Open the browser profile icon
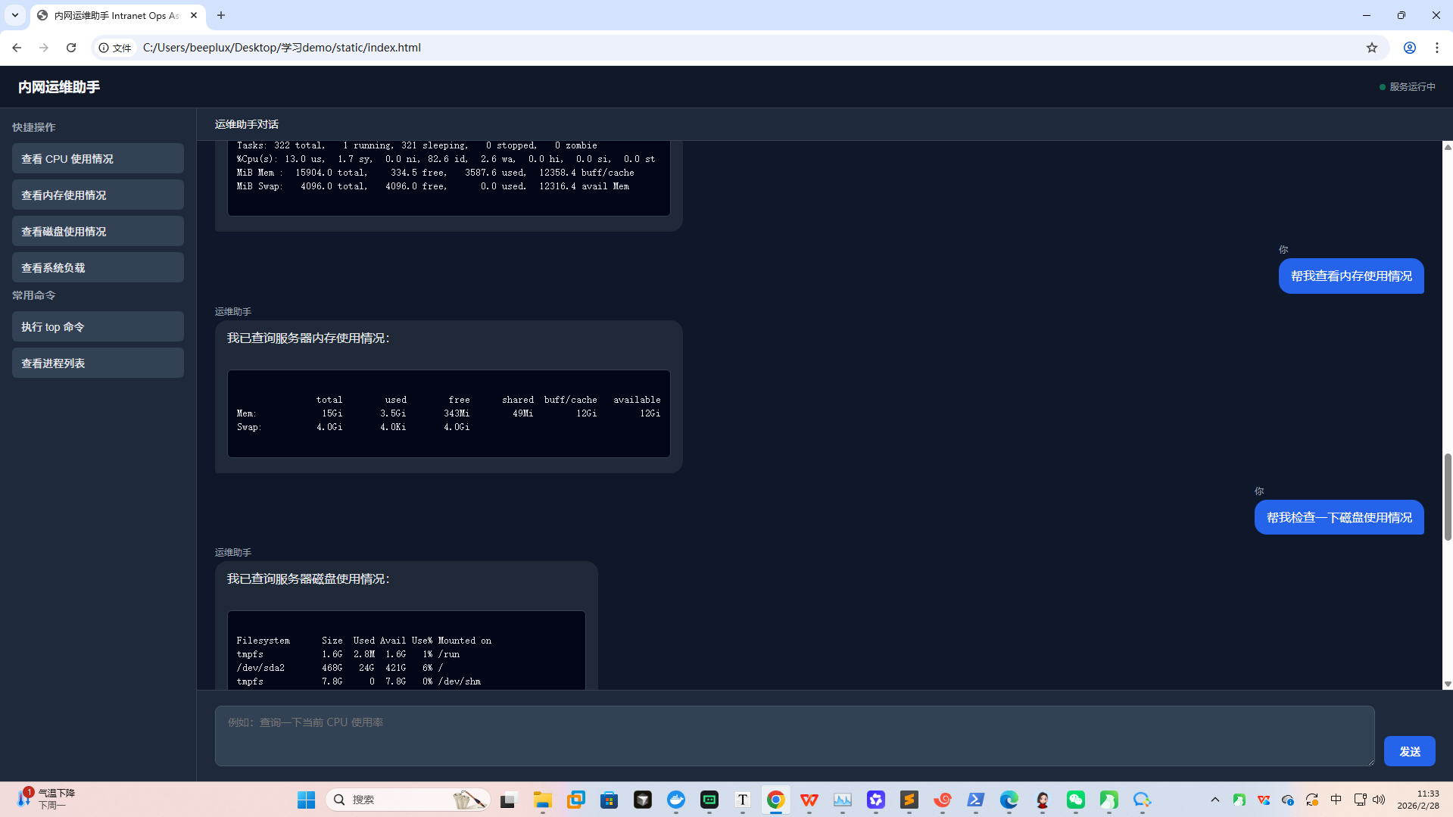 [x=1409, y=48]
